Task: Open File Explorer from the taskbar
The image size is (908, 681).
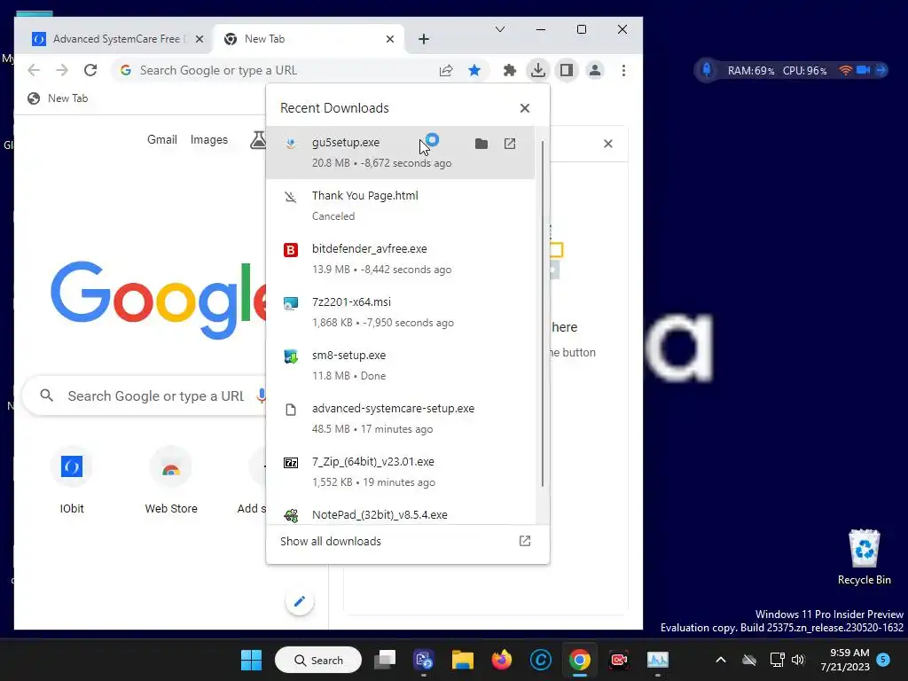Action: [463, 660]
